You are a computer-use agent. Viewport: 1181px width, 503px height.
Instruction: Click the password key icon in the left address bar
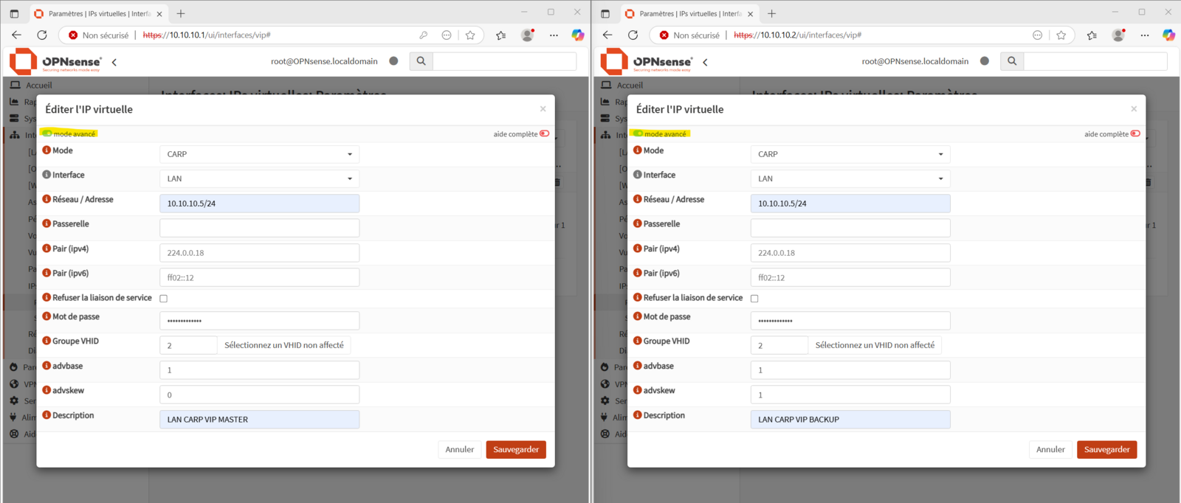pos(423,35)
